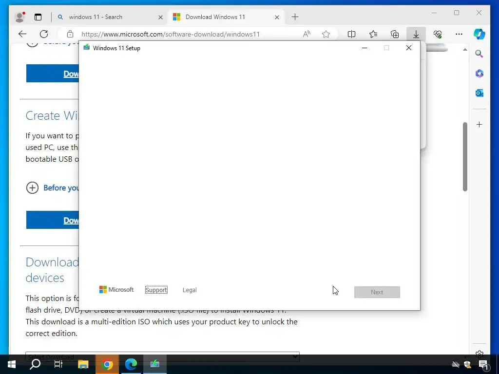Open Google Chrome from taskbar
Screen dimensions: 499x374
[107, 364]
